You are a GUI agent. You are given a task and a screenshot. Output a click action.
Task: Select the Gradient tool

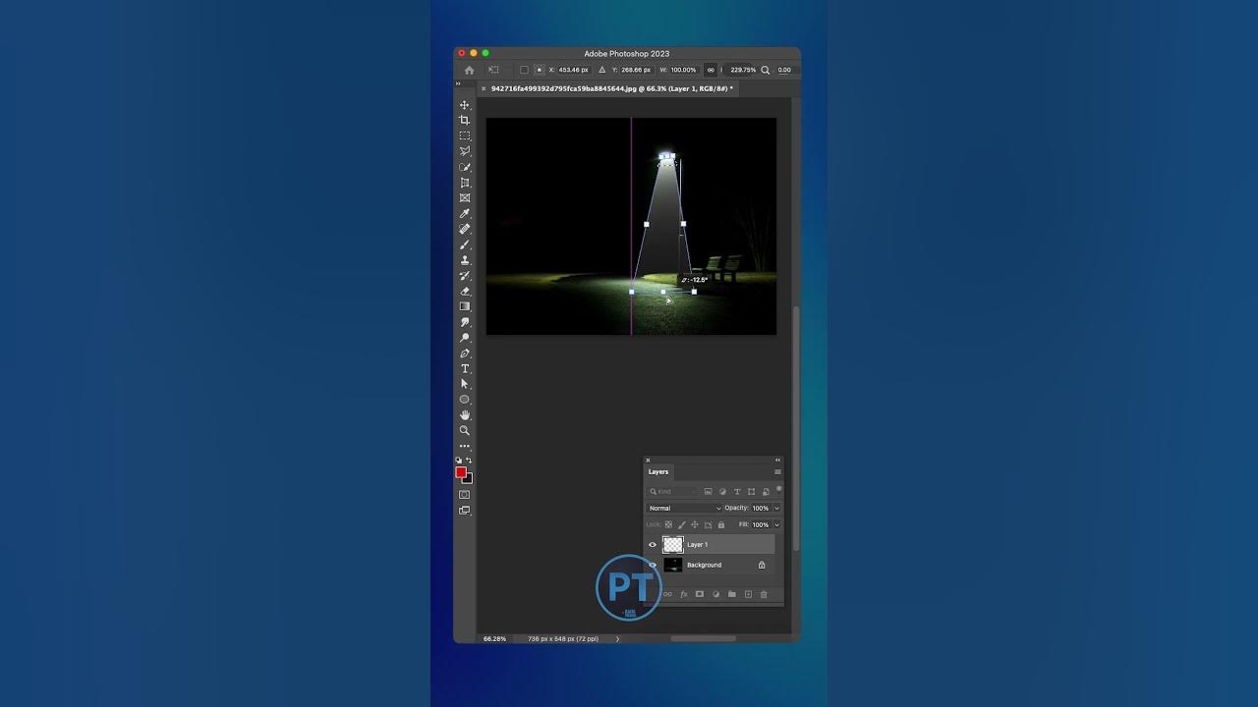465,306
